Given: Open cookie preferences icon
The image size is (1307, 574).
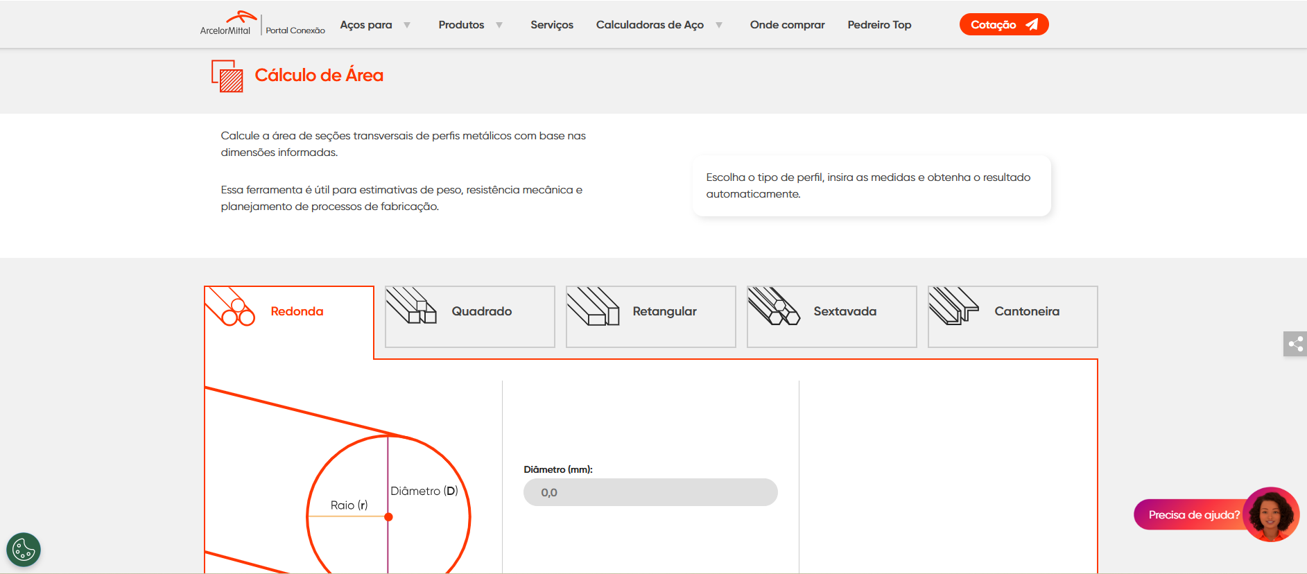Looking at the screenshot, I should tap(24, 550).
